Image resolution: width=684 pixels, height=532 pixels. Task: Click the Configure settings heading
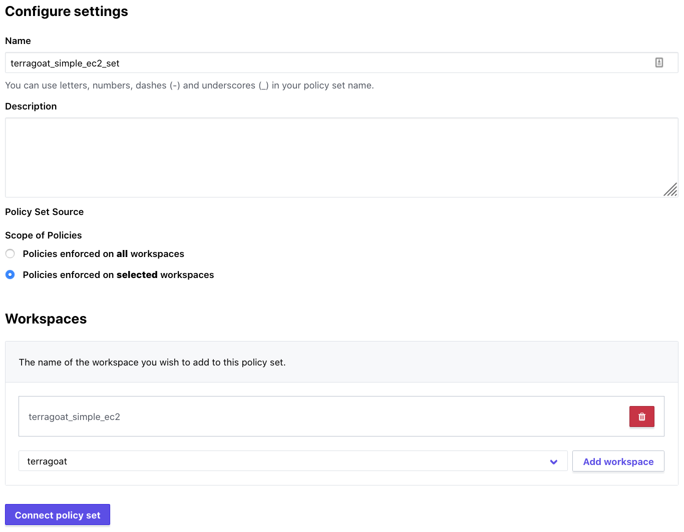click(x=67, y=11)
